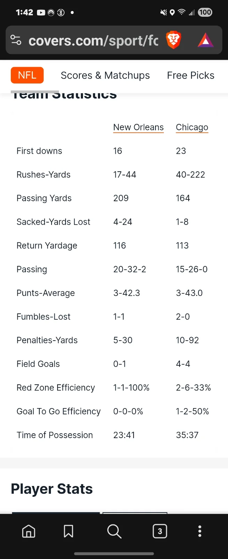
Task: Tap the 1:42 clock in status bar
Action: pos(24,13)
